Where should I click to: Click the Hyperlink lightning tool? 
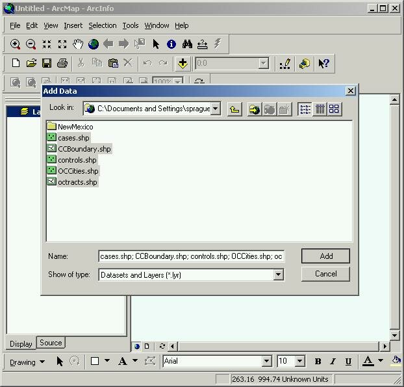click(x=218, y=44)
